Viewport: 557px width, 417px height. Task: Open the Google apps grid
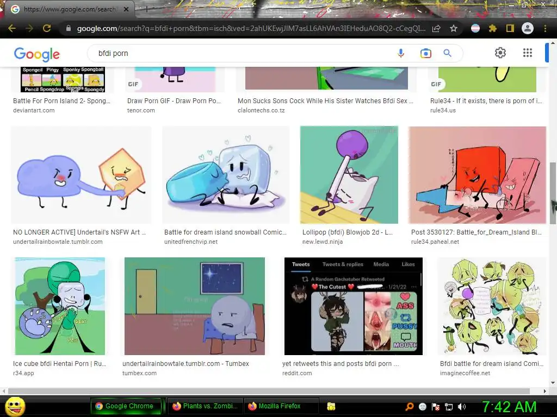(528, 53)
